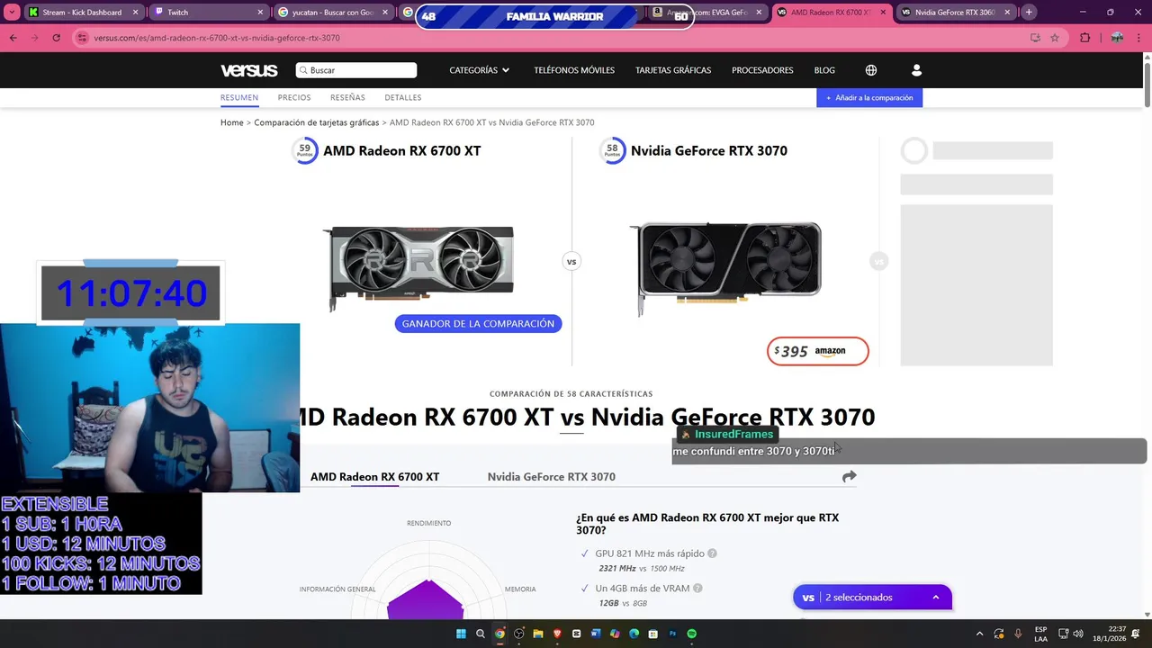This screenshot has height=648, width=1152.
Task: Open File Explorer from the taskbar
Action: point(538,634)
